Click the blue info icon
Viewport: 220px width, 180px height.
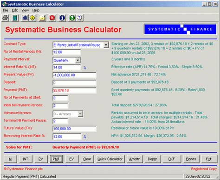click(62, 18)
